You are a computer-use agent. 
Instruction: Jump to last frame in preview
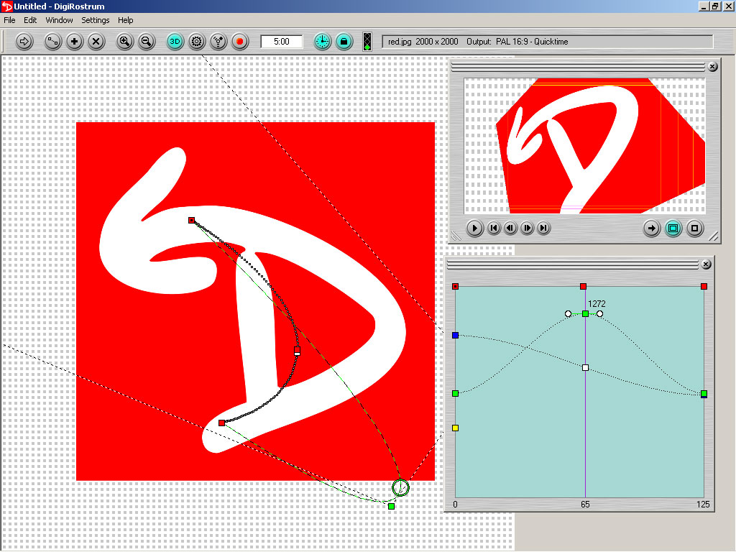point(543,228)
